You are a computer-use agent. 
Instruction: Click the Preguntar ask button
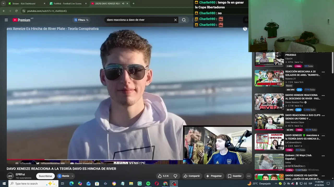(214, 176)
